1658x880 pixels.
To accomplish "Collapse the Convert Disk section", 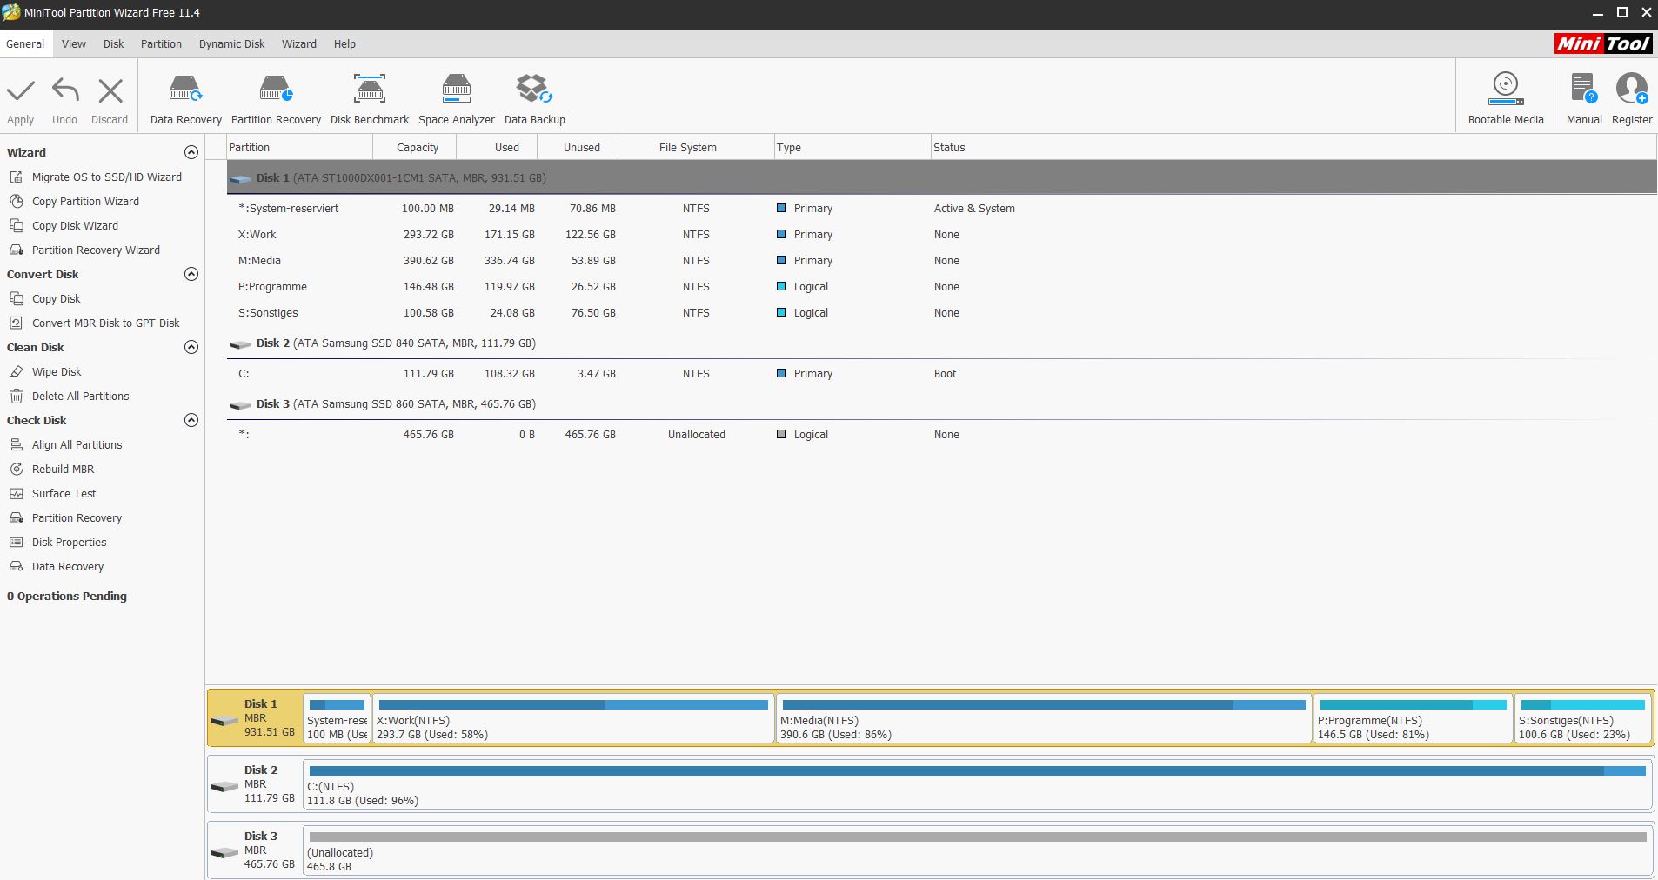I will point(191,274).
